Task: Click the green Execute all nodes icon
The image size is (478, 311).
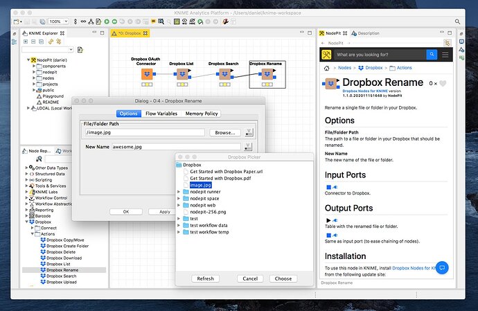Action: point(114,21)
